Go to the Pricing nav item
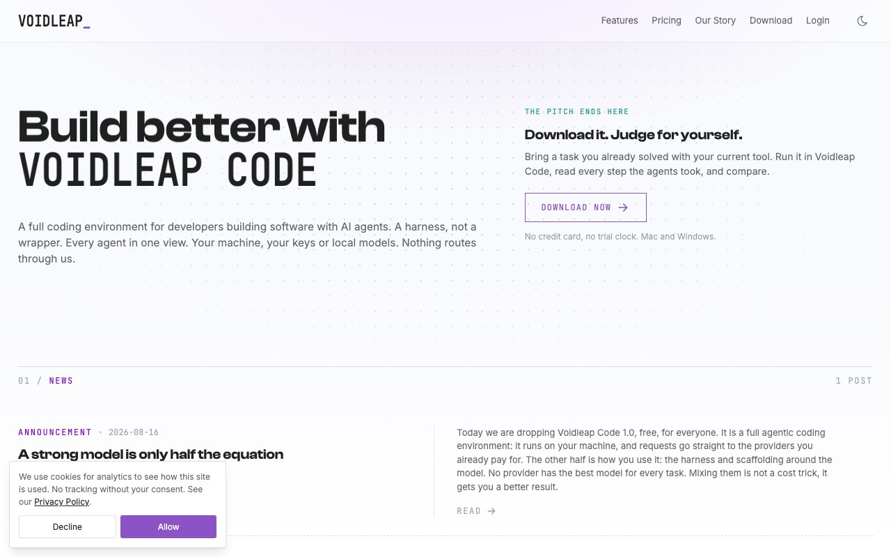The width and height of the screenshot is (891, 557). point(666,21)
